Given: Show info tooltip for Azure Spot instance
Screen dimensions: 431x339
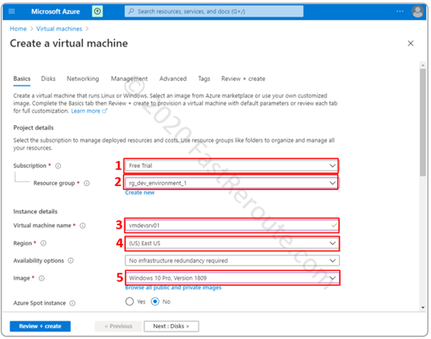Looking at the screenshot, I should pos(72,303).
